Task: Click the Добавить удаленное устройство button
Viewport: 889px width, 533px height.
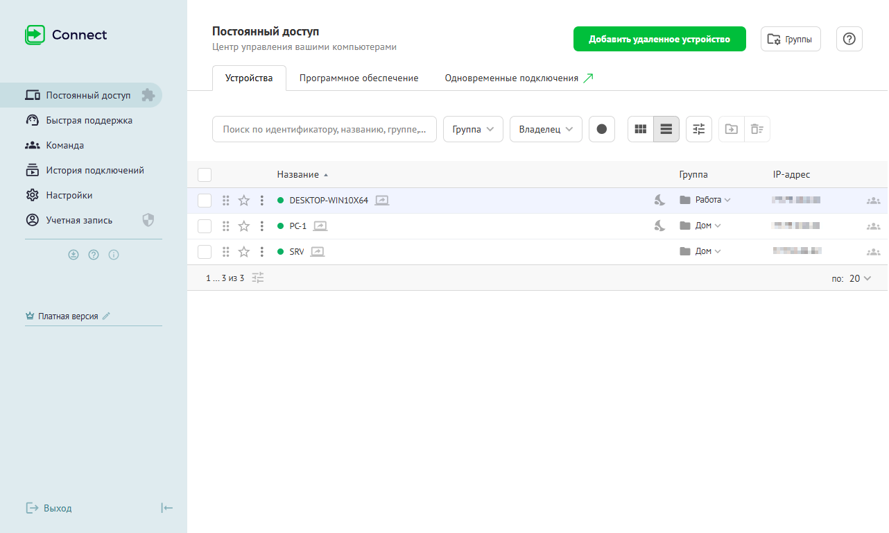Action: tap(659, 40)
